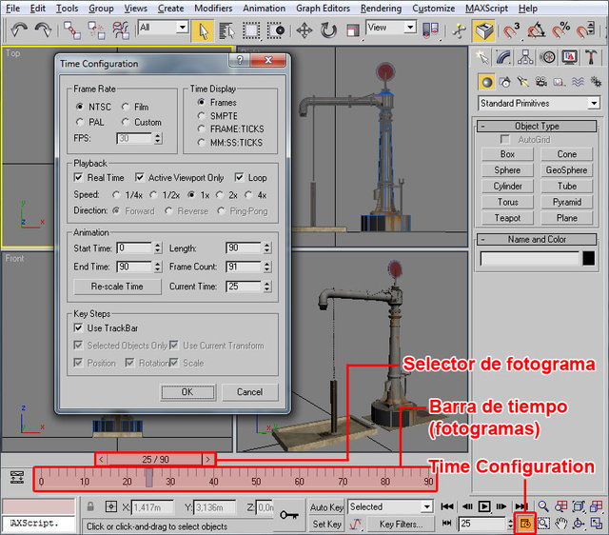Activate the Select and Move tool

[304, 30]
